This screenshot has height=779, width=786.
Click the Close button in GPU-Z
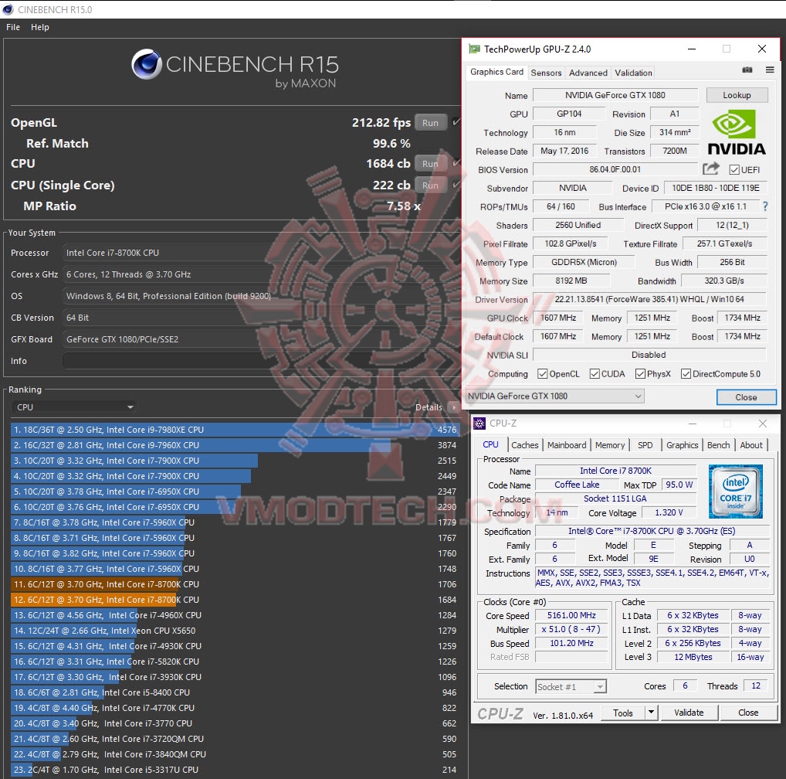(x=746, y=396)
